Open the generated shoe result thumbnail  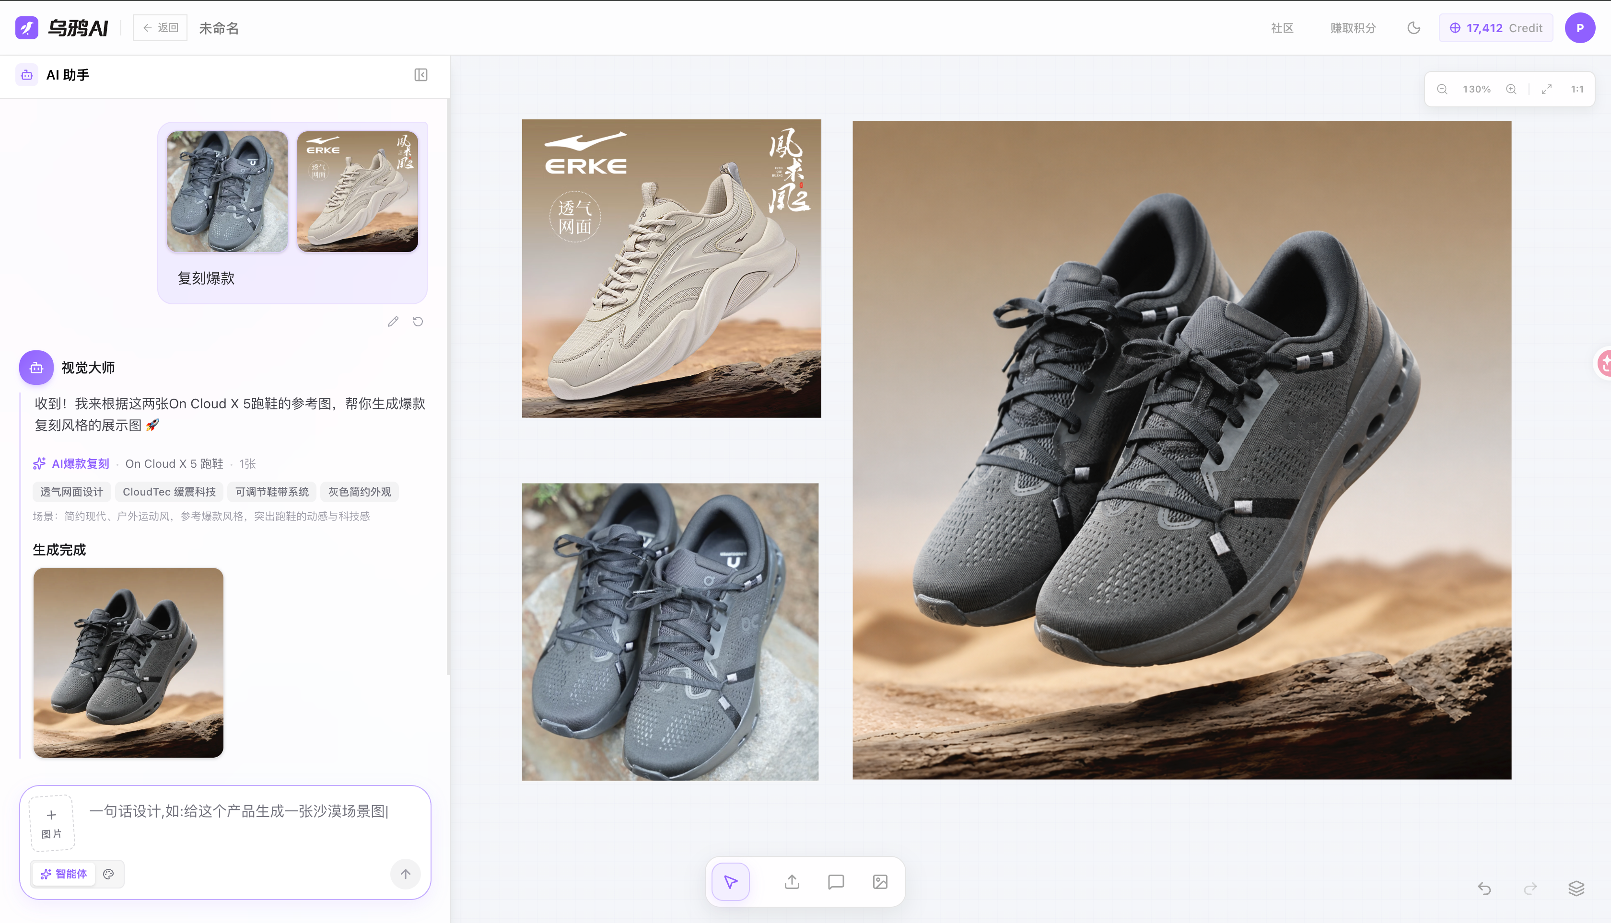pyautogui.click(x=128, y=662)
